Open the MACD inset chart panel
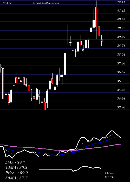Screen dimensions: 130x182 pyautogui.click(x=71, y=169)
